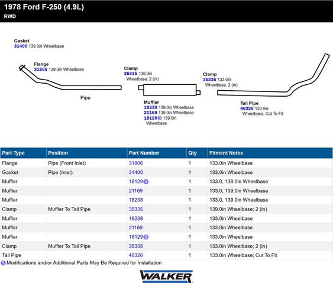The height and width of the screenshot is (283, 333).
Task: Click the 'Muffler' heading in the diagram
Action: point(151,102)
